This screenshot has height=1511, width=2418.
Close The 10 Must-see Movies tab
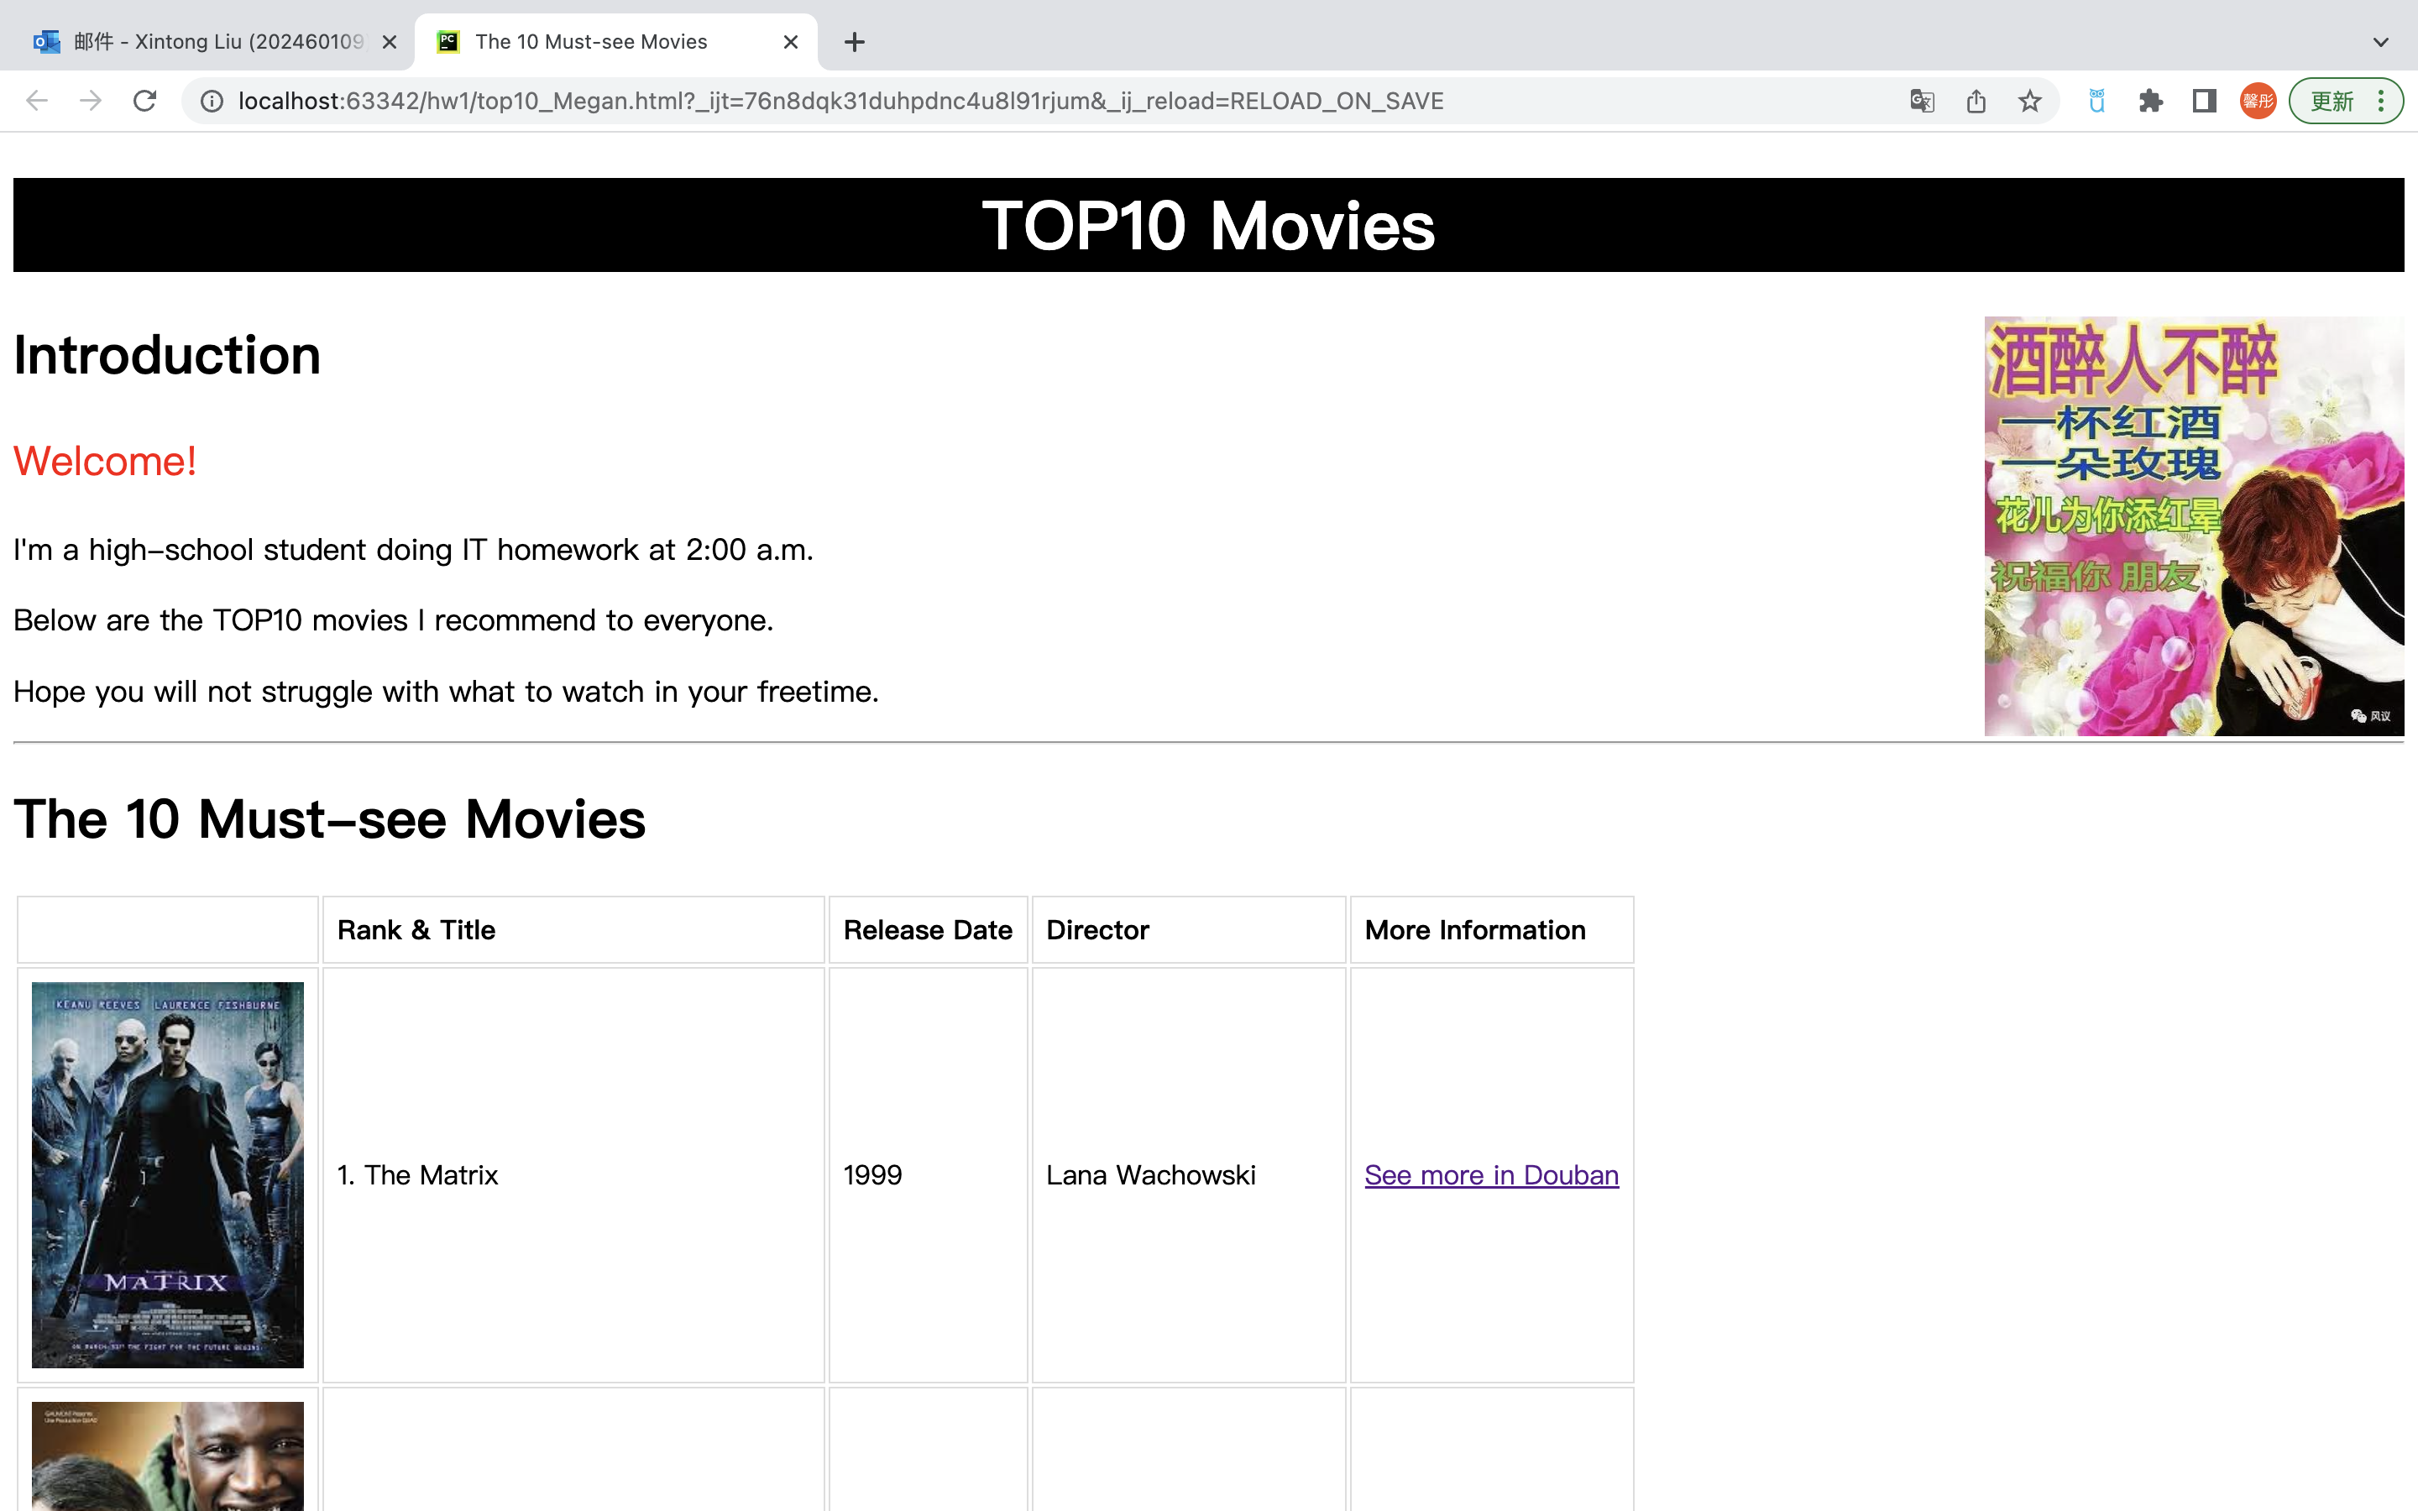[790, 42]
